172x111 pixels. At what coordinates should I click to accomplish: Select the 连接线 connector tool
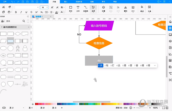(x=86, y=9)
